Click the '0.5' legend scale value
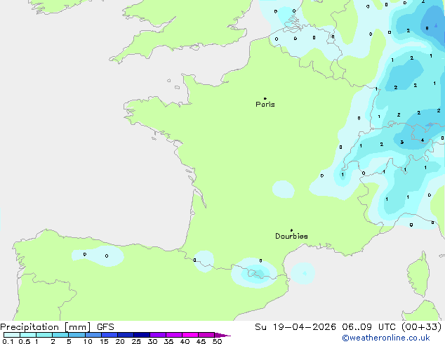 [x=24, y=341]
